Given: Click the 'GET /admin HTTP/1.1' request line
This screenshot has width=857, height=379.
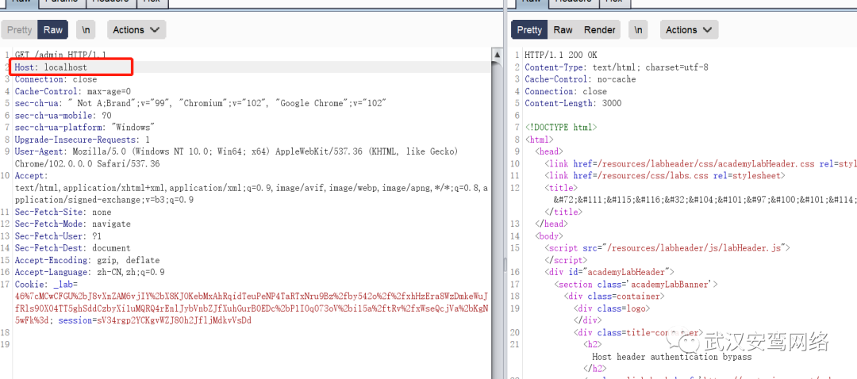Looking at the screenshot, I should click(60, 56).
